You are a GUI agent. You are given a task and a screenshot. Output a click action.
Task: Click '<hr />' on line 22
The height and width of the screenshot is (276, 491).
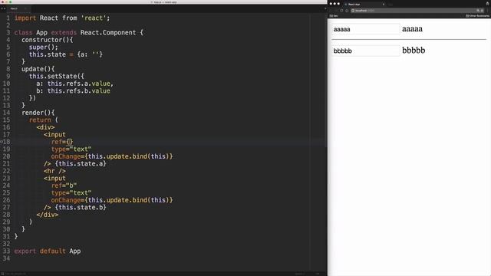54,171
